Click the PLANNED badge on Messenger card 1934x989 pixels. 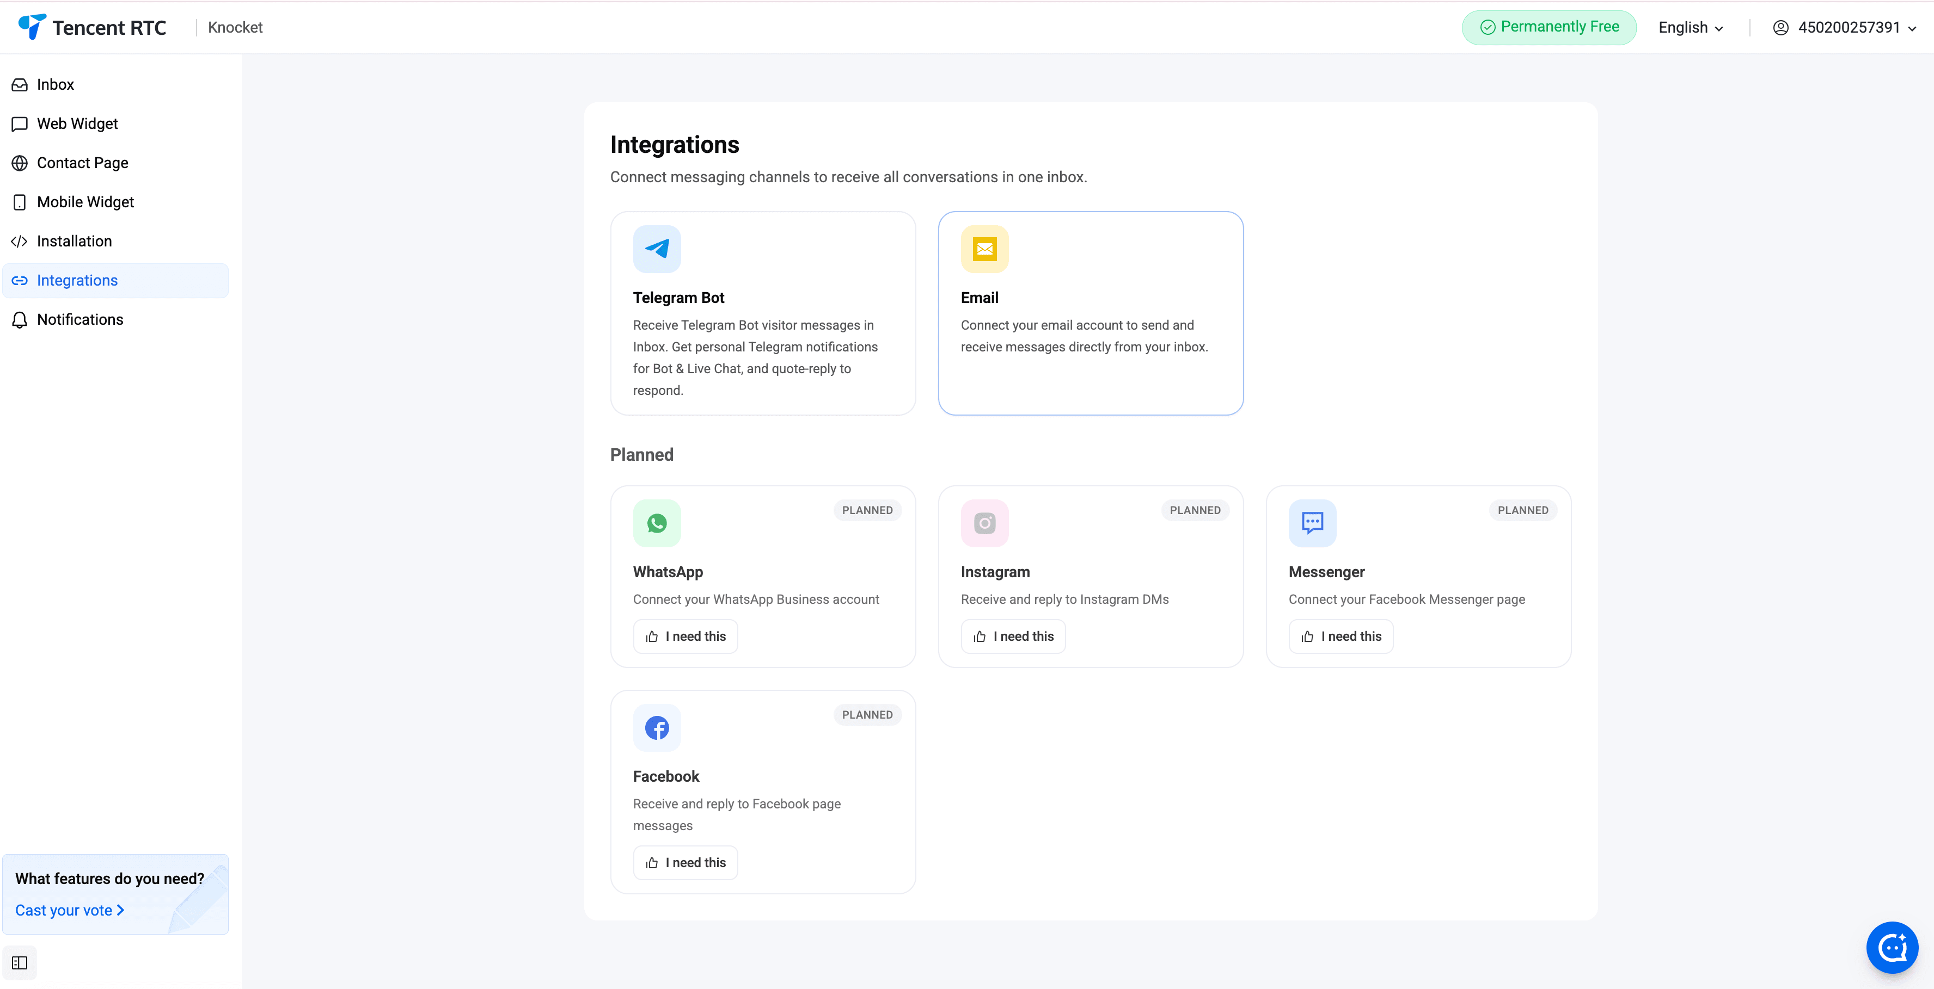(x=1522, y=510)
